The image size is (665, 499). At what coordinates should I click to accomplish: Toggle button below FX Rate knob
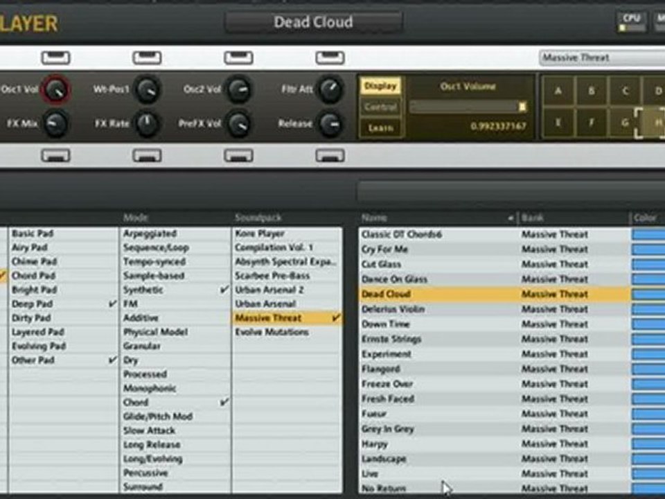(x=147, y=156)
